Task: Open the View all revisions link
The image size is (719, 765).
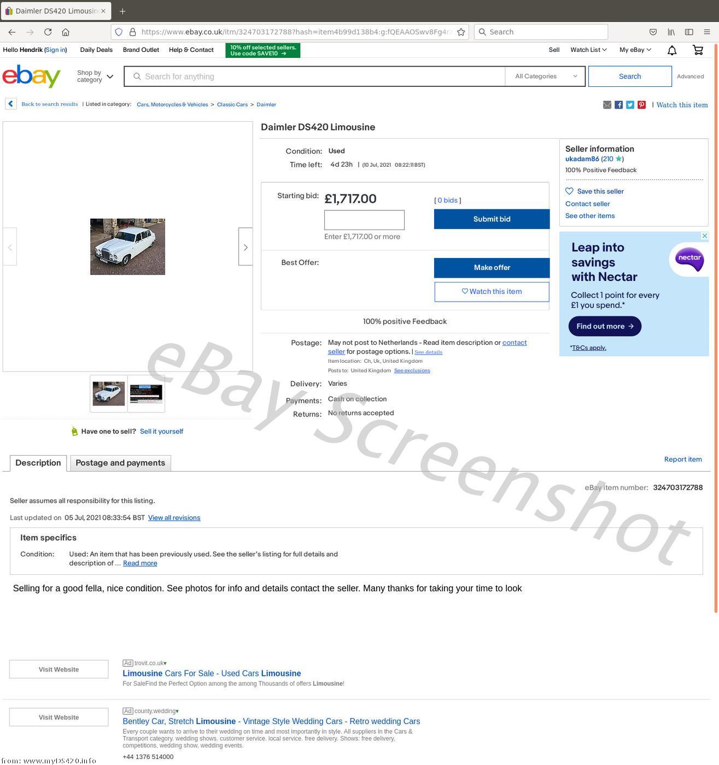Action: point(174,518)
